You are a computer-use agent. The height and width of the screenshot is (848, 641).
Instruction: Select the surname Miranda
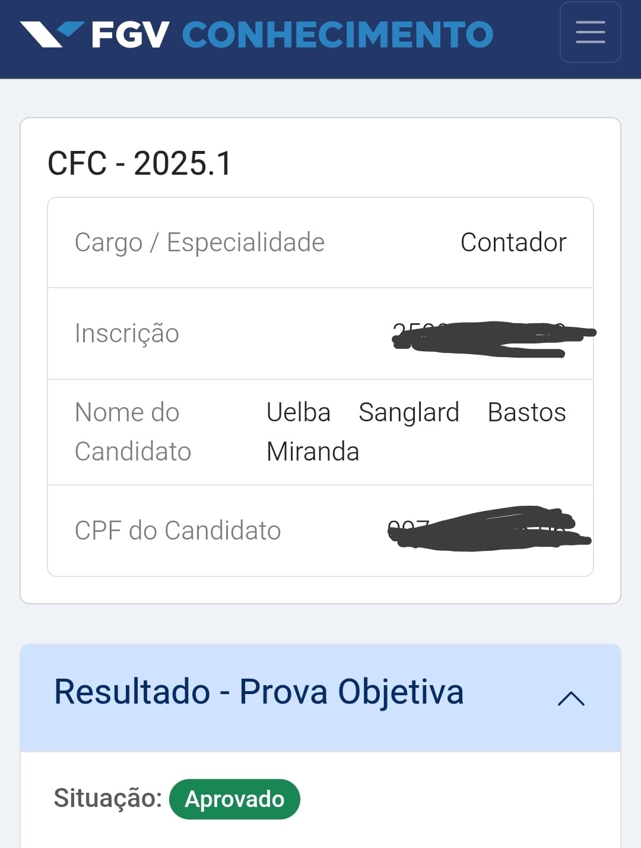313,452
